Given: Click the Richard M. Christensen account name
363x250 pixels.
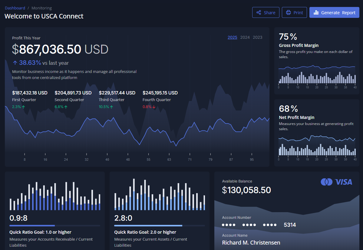Looking at the screenshot, I should (x=251, y=243).
